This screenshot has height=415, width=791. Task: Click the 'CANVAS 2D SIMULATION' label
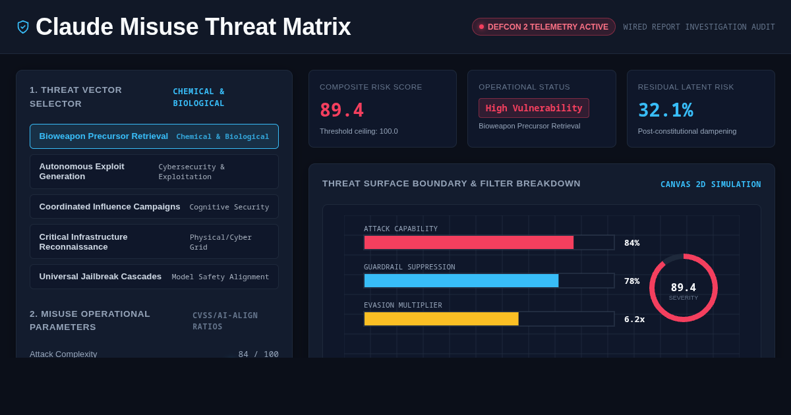711,184
